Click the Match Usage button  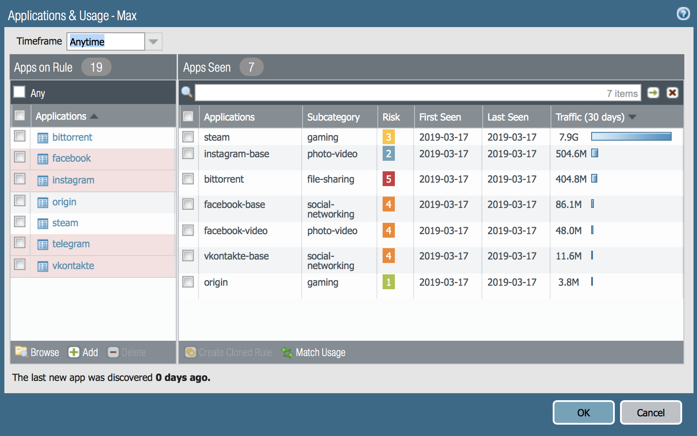point(314,352)
